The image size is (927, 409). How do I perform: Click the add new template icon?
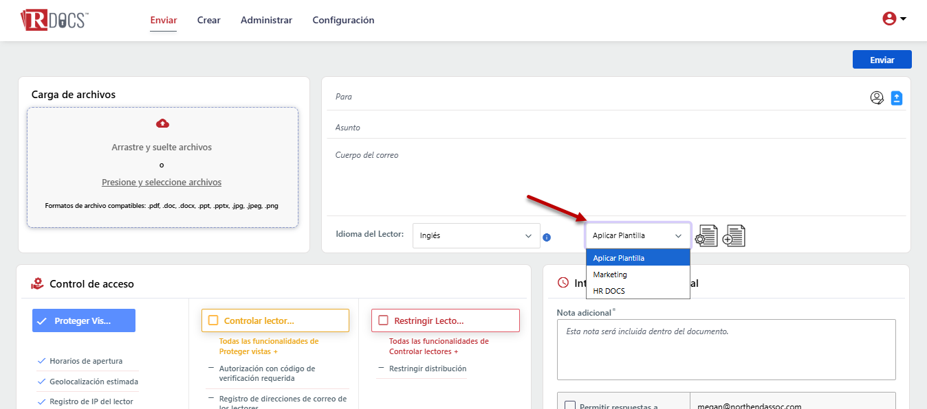coord(734,236)
